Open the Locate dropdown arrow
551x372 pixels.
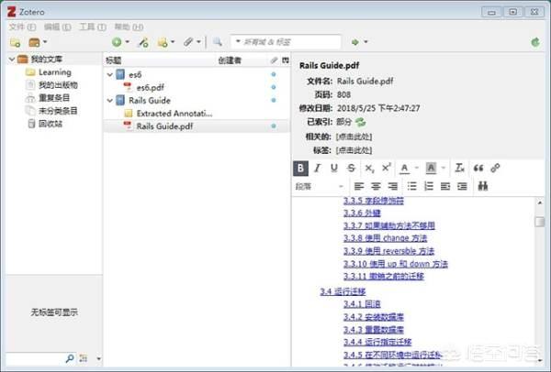[365, 42]
